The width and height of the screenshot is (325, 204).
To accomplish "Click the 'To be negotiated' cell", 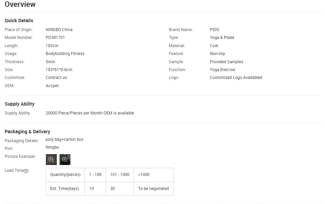I will pos(153,189).
